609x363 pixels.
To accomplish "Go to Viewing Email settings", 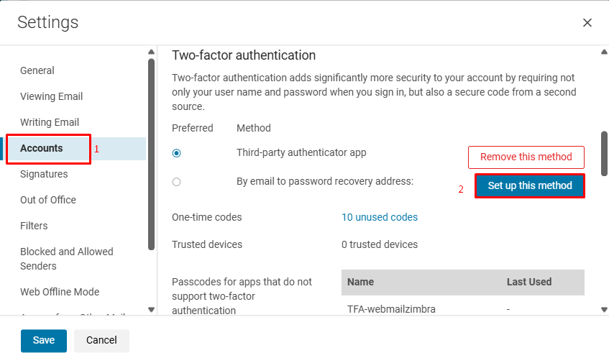I will click(x=52, y=96).
